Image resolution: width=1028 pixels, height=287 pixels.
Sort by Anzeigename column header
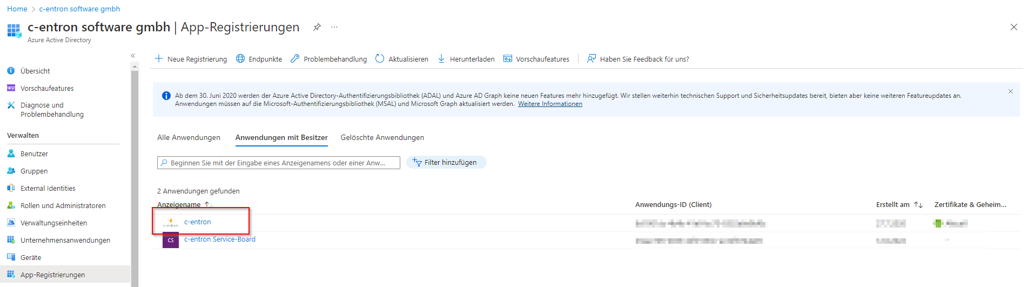tap(179, 204)
